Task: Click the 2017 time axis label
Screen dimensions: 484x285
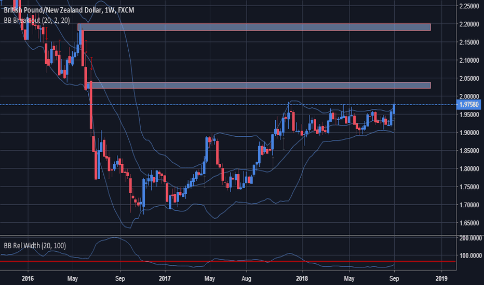Action: pyautogui.click(x=165, y=279)
